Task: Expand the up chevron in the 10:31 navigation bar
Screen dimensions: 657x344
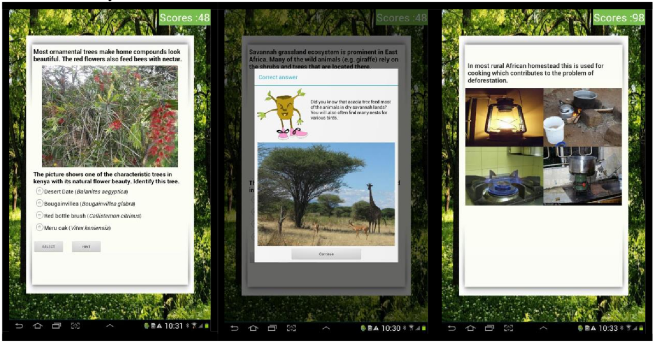Action: [x=109, y=327]
